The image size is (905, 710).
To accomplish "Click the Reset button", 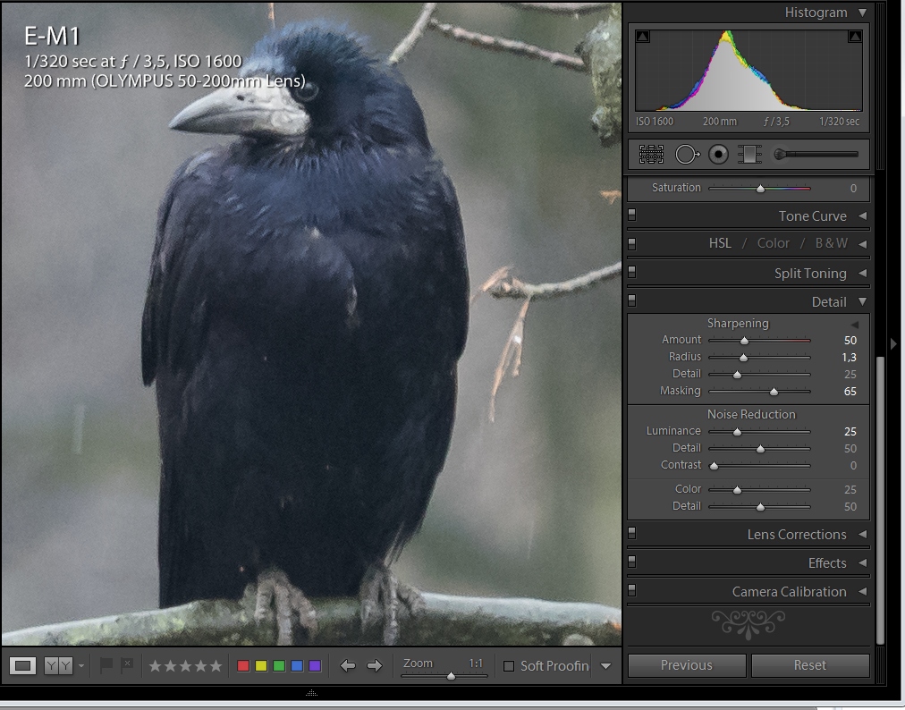I will tap(809, 665).
